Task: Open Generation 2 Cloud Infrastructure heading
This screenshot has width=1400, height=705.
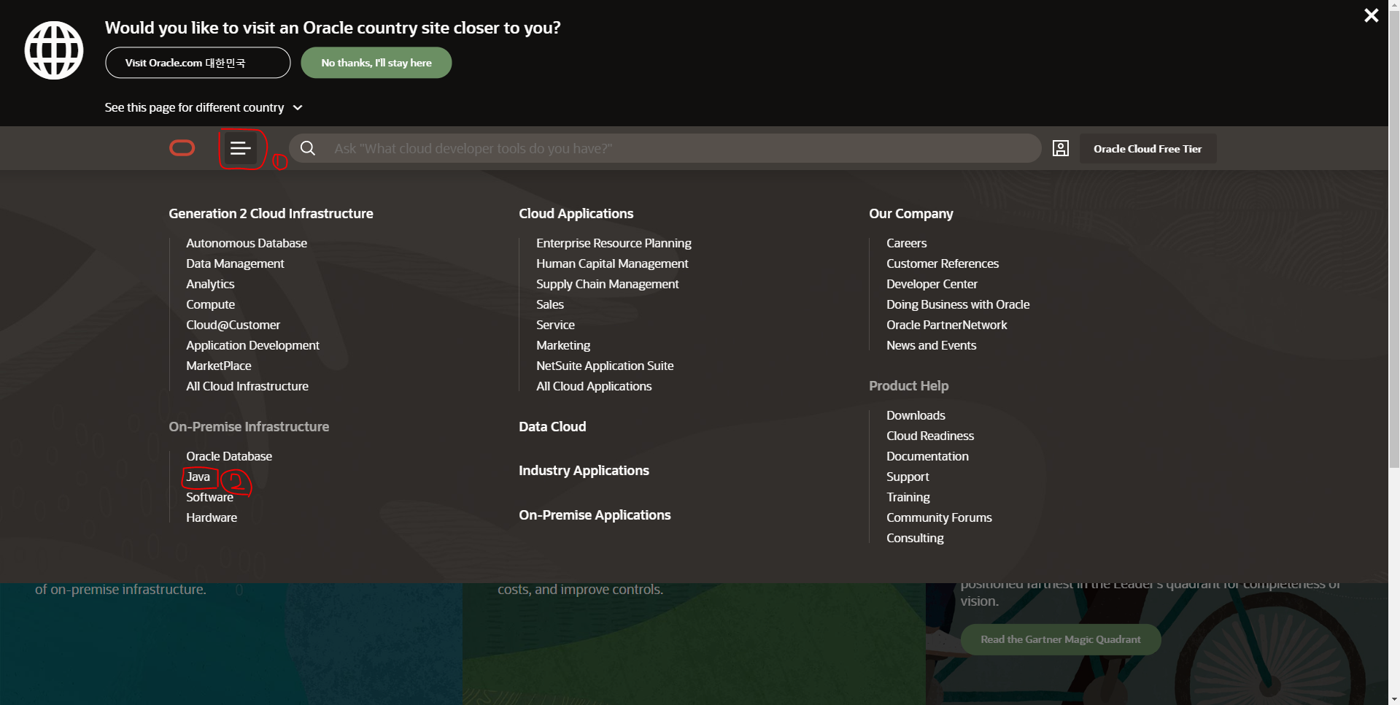Action: click(271, 213)
